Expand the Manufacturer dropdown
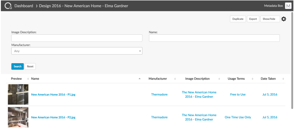Screen dimensions: 294x129 (x=77, y=51)
